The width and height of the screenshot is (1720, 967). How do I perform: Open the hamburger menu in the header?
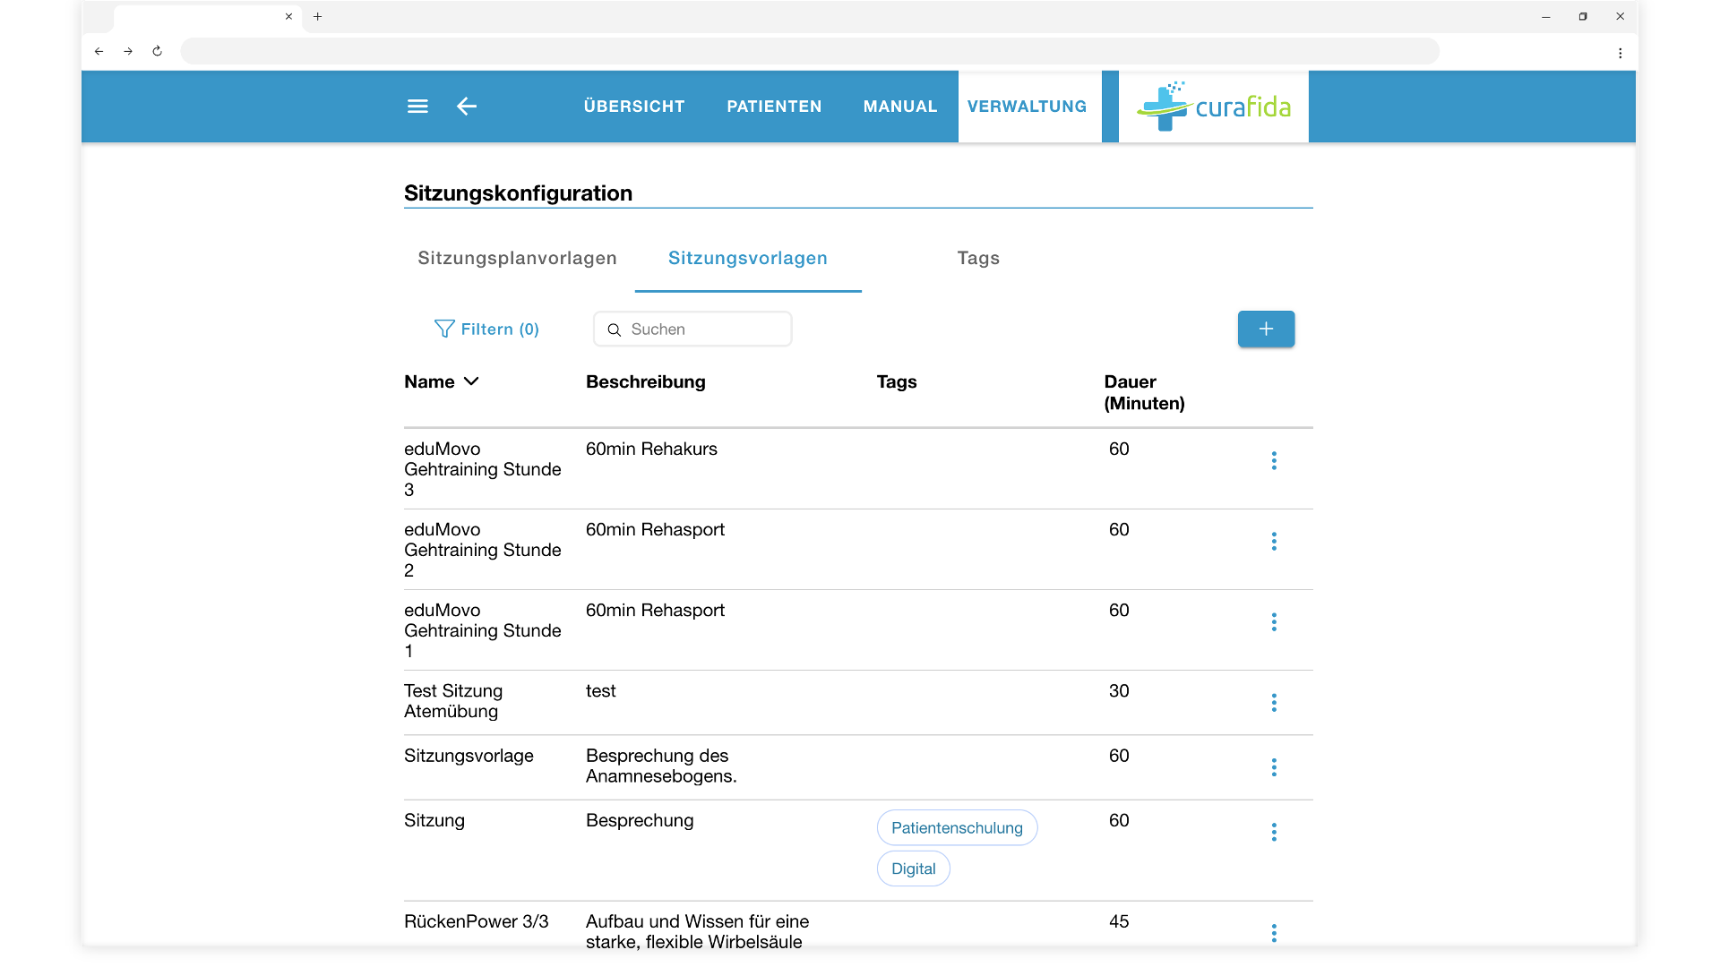pos(417,107)
